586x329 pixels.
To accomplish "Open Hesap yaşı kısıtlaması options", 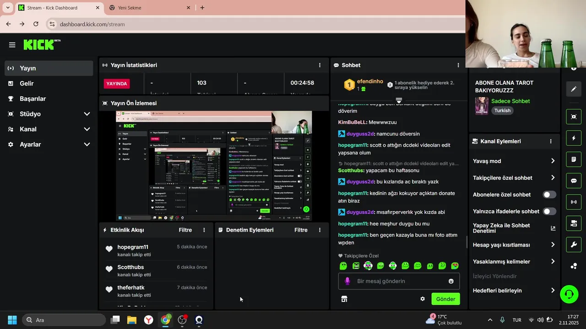I will point(553,245).
